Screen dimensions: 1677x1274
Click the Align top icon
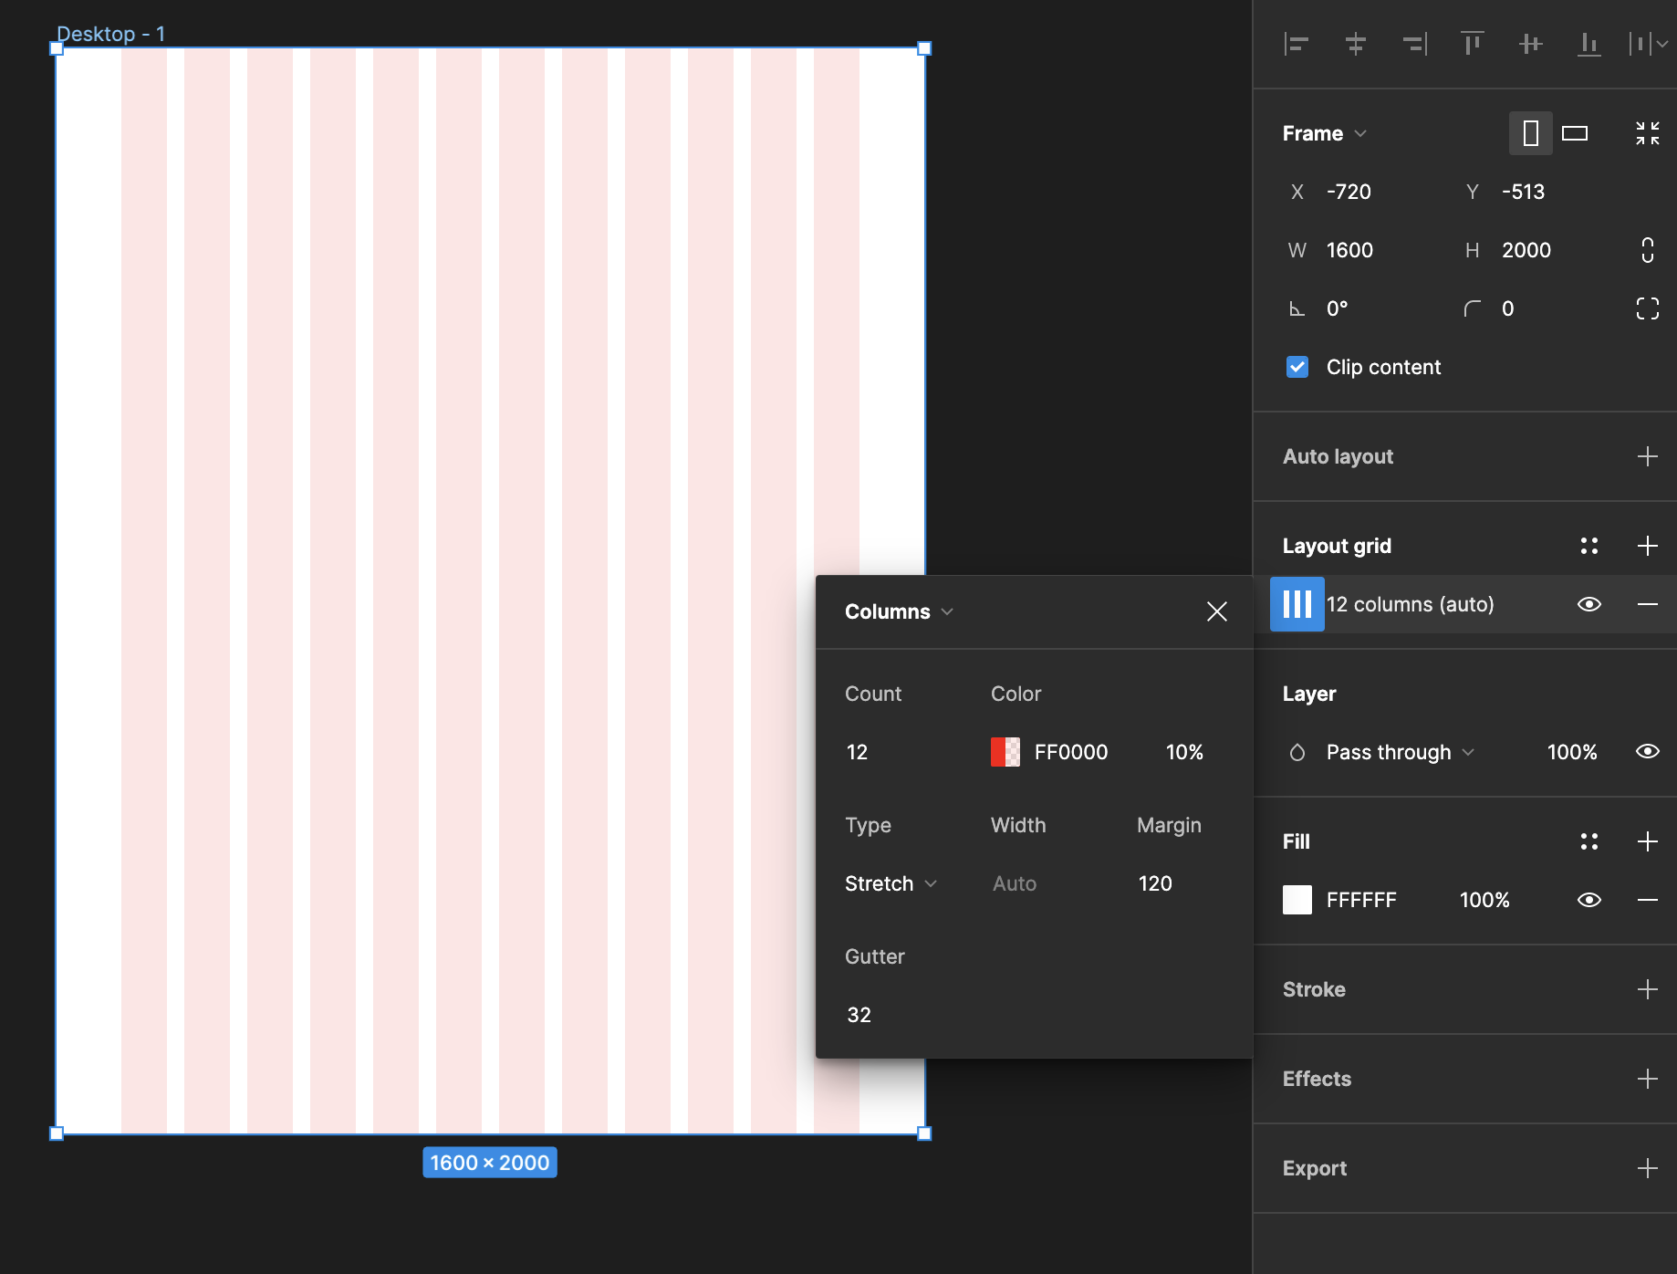(x=1472, y=43)
